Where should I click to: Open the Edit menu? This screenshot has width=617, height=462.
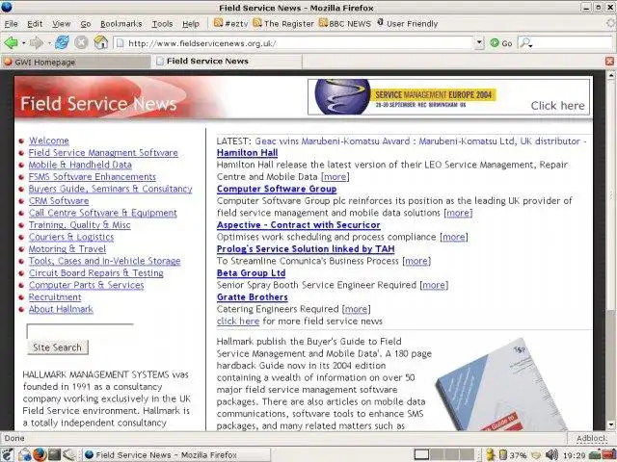(x=35, y=24)
